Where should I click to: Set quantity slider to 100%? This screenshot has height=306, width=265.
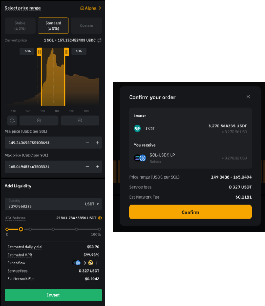[99, 229]
